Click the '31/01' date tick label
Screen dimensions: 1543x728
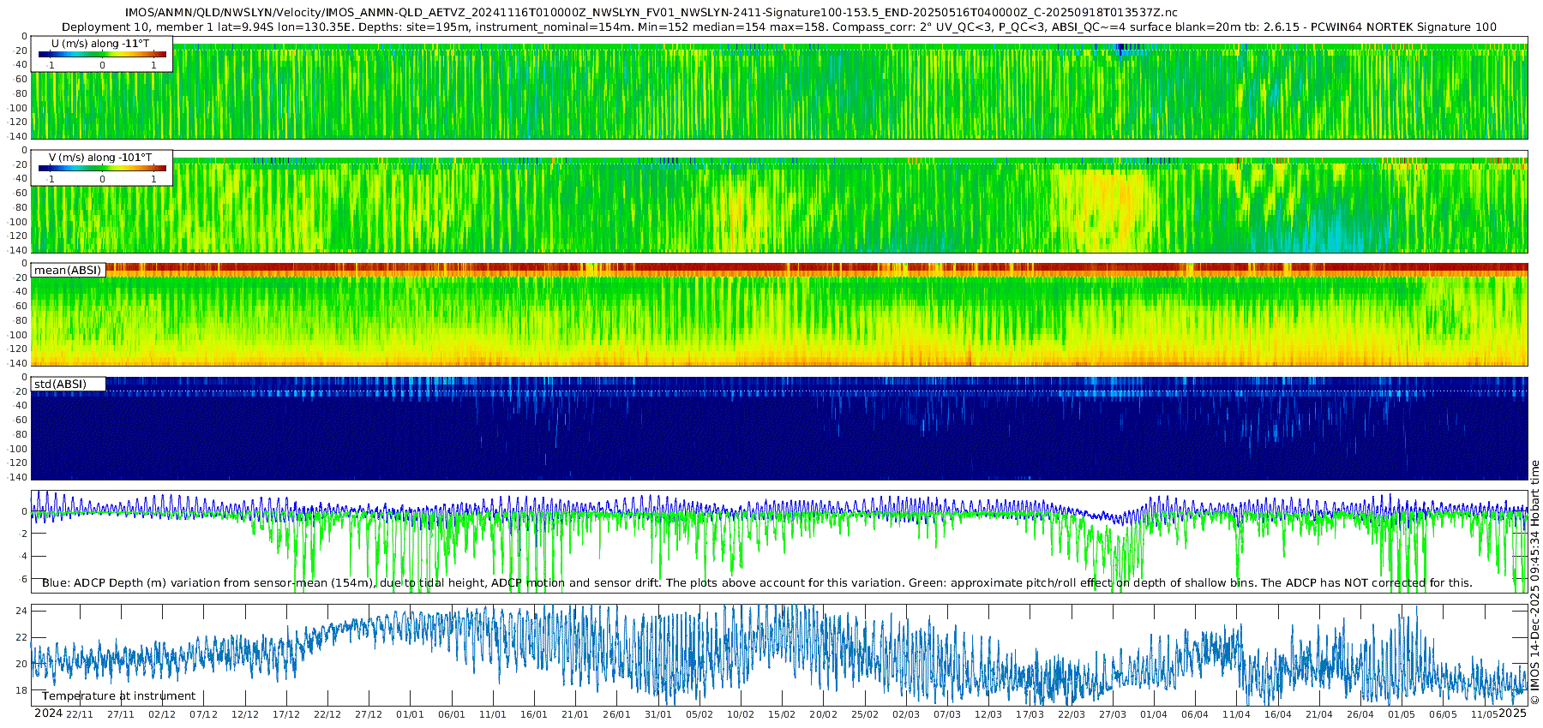coord(658,714)
